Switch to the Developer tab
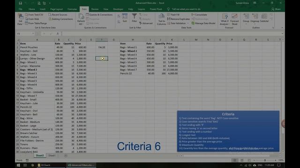300x168 pixels. click(x=118, y=9)
